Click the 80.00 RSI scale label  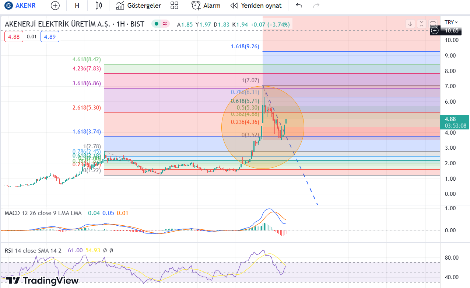pos(452,258)
